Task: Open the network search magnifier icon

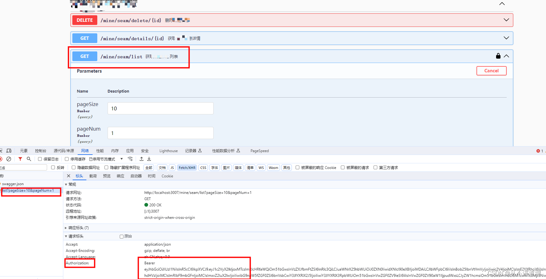Action: 29,159
